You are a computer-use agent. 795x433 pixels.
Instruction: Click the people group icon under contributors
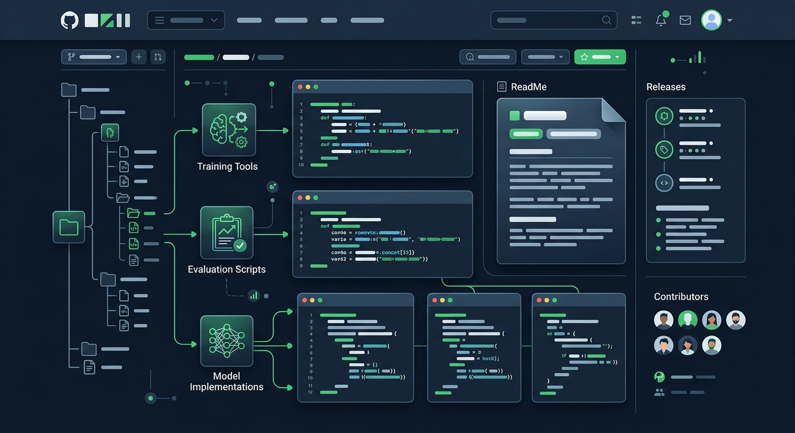click(x=659, y=392)
